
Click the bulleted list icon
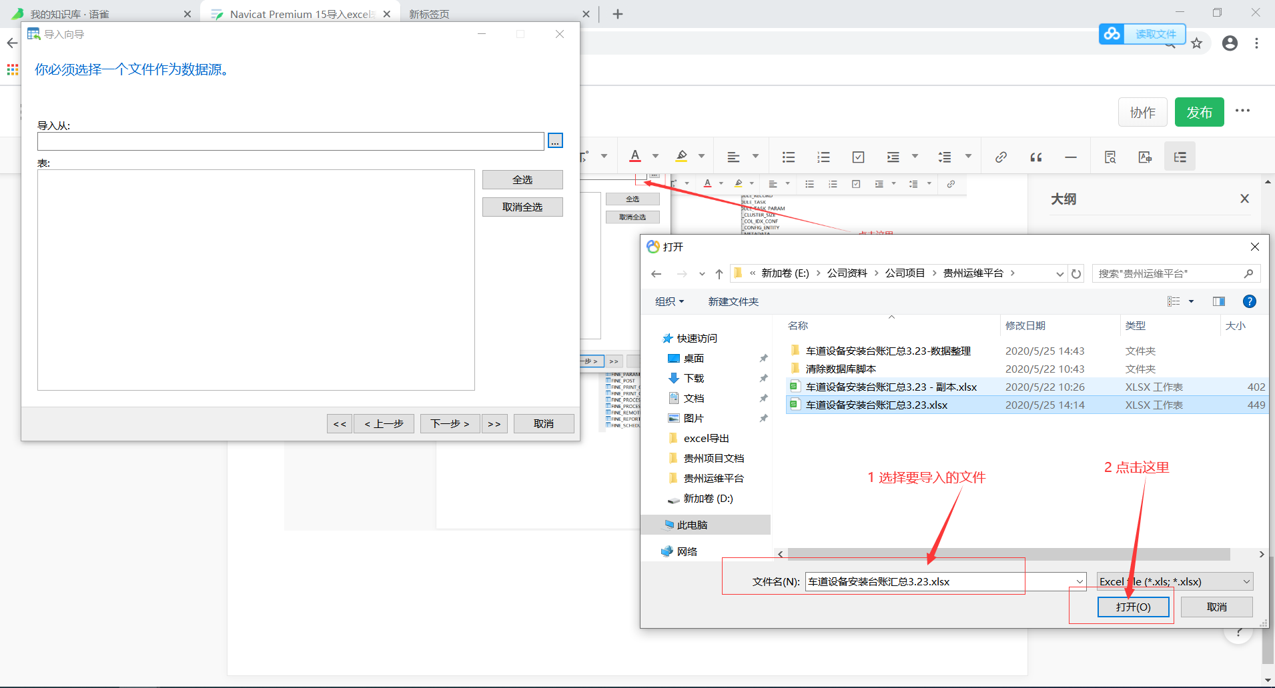tap(789, 157)
